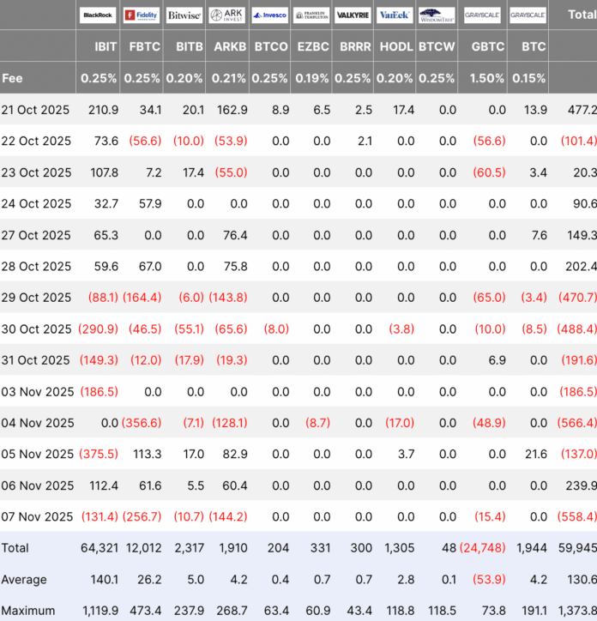This screenshot has width=597, height=621.
Task: Select the Invesco logo
Action: click(x=269, y=15)
